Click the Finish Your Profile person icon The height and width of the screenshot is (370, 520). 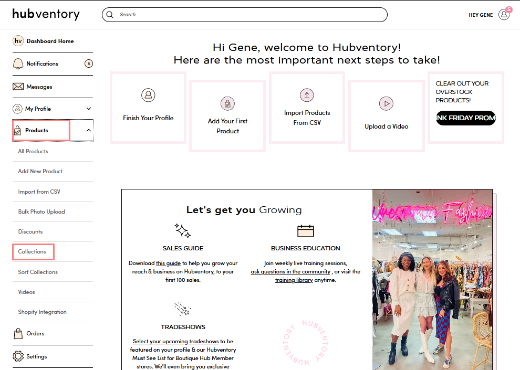pyautogui.click(x=148, y=95)
